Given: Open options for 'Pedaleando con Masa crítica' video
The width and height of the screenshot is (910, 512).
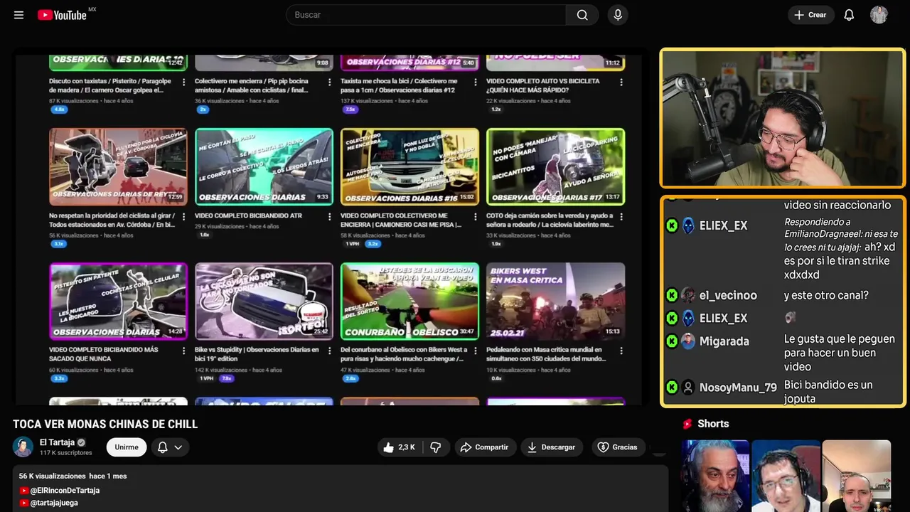Looking at the screenshot, I should [621, 351].
